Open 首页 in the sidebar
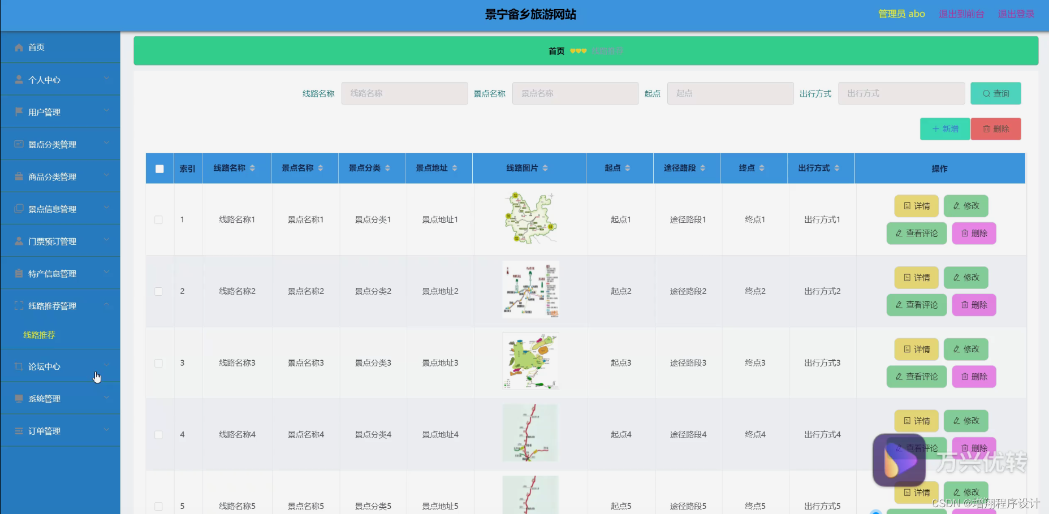Image resolution: width=1049 pixels, height=514 pixels. tap(60, 47)
